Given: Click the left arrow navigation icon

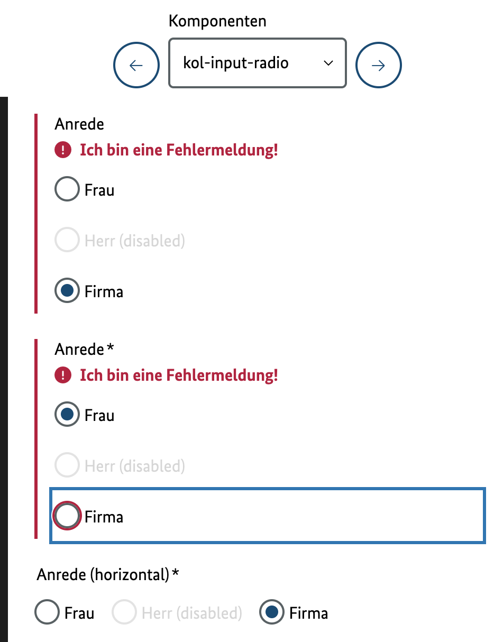Looking at the screenshot, I should click(136, 65).
